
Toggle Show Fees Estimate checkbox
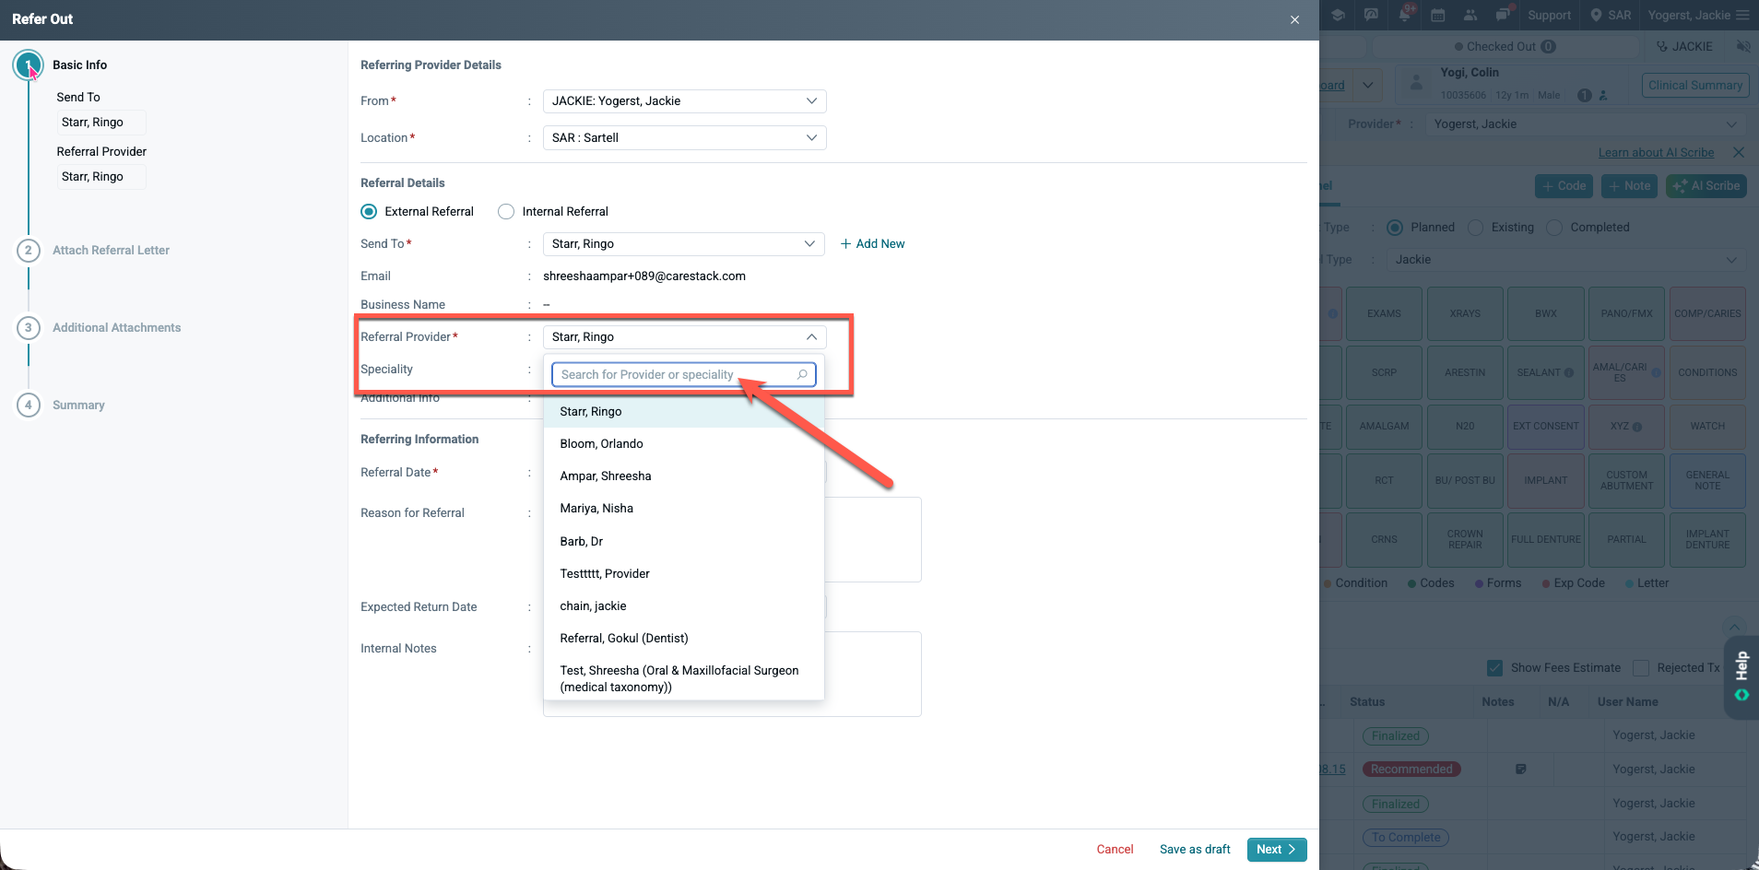coord(1494,667)
